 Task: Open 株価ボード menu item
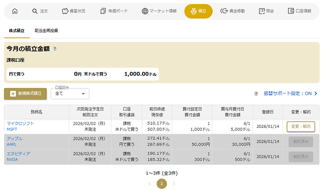(x=114, y=11)
